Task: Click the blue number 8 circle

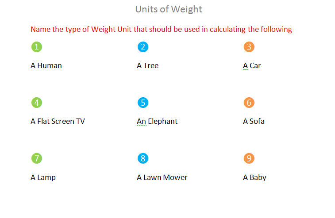Action: click(143, 158)
